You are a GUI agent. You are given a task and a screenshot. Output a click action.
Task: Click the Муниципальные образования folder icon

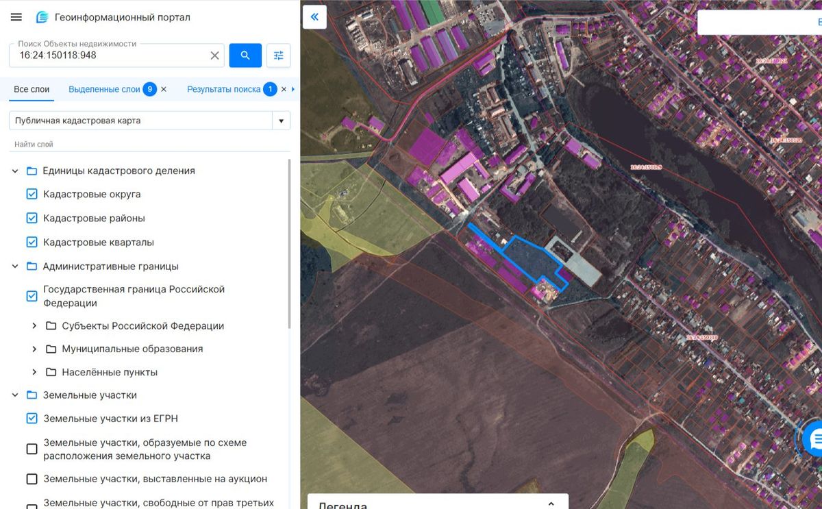tap(51, 349)
